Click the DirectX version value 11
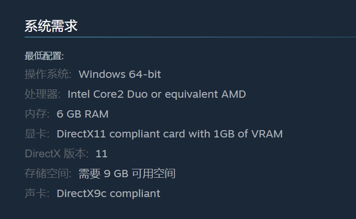 click(x=101, y=154)
